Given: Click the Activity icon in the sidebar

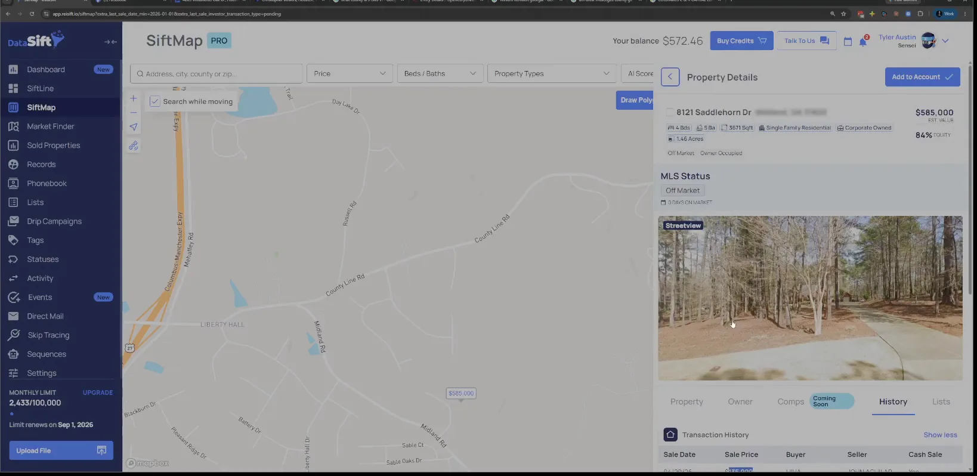Looking at the screenshot, I should [x=13, y=279].
